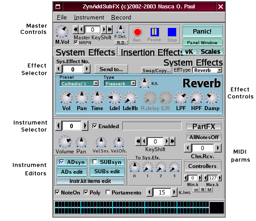The width and height of the screenshot is (256, 221).
Task: Click the R.D. random detune button
Action: (121, 43)
